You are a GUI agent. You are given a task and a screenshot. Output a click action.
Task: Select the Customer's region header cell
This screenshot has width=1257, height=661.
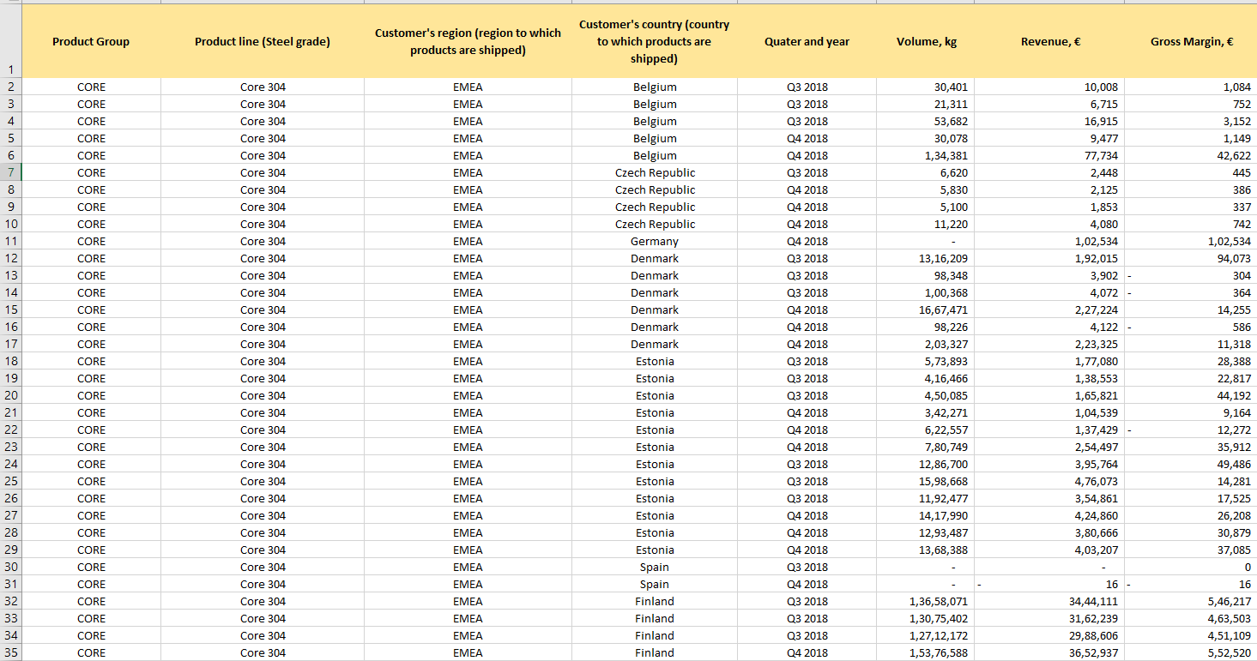coord(468,41)
